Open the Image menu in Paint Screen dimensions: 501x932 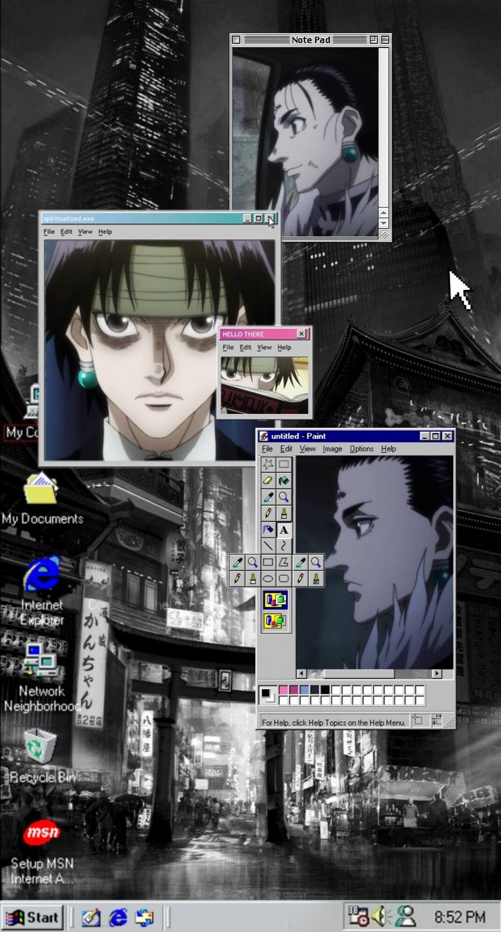tap(332, 449)
